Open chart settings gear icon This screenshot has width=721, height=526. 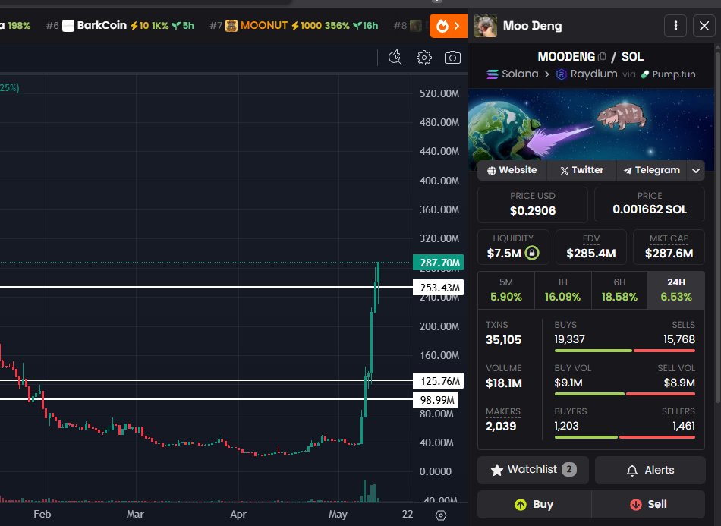[424, 58]
